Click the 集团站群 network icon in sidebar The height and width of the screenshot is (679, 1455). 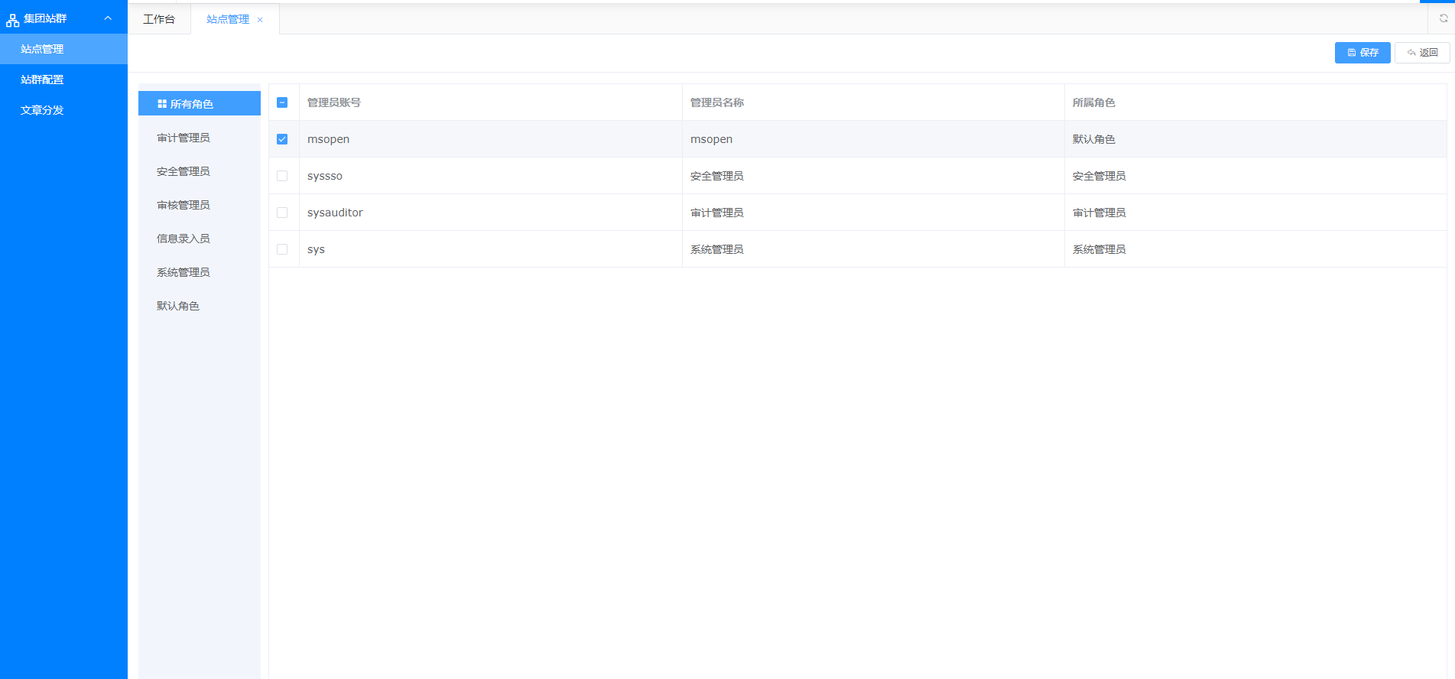12,19
